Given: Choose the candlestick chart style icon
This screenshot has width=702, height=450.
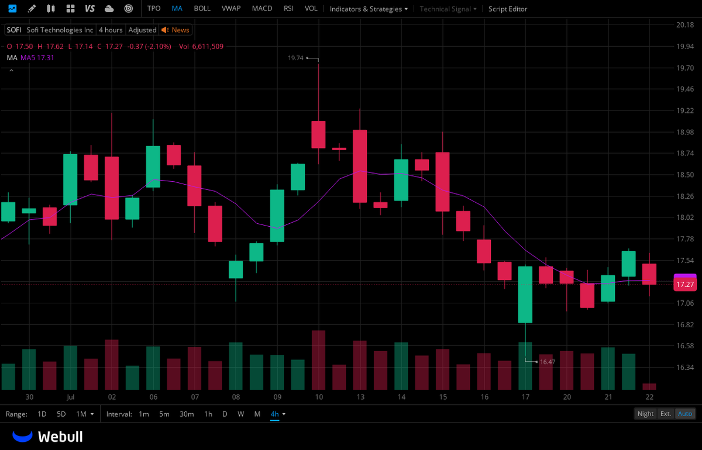Looking at the screenshot, I should point(51,9).
